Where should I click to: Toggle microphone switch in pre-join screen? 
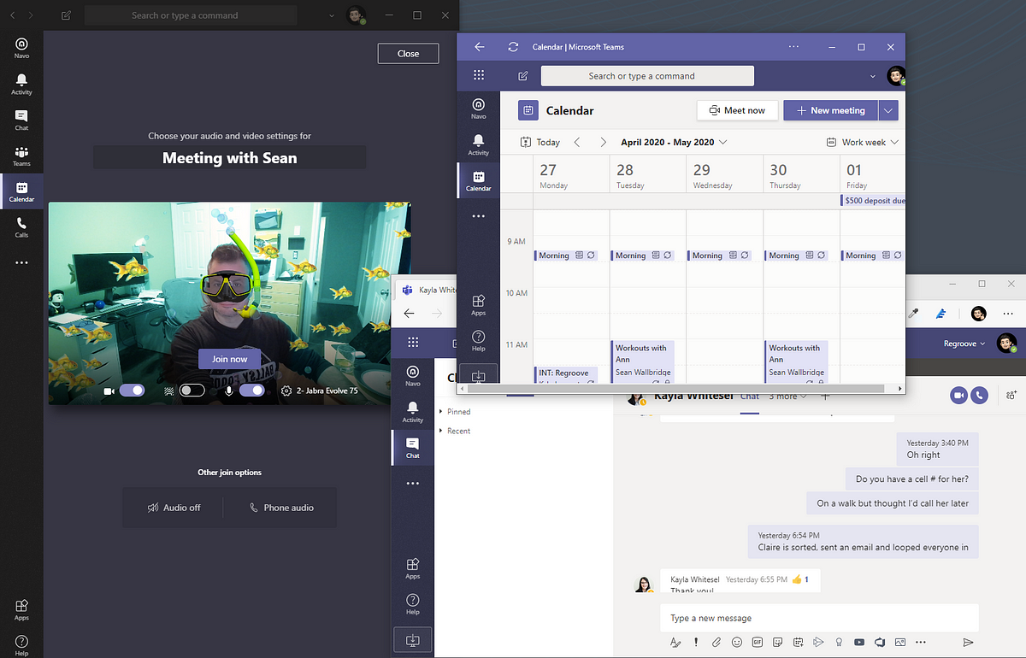[x=252, y=391]
